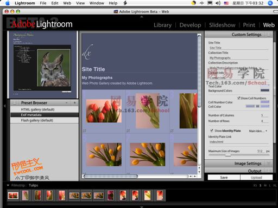Switch to the Slideshow module
278x208 pixels.
[x=222, y=25]
